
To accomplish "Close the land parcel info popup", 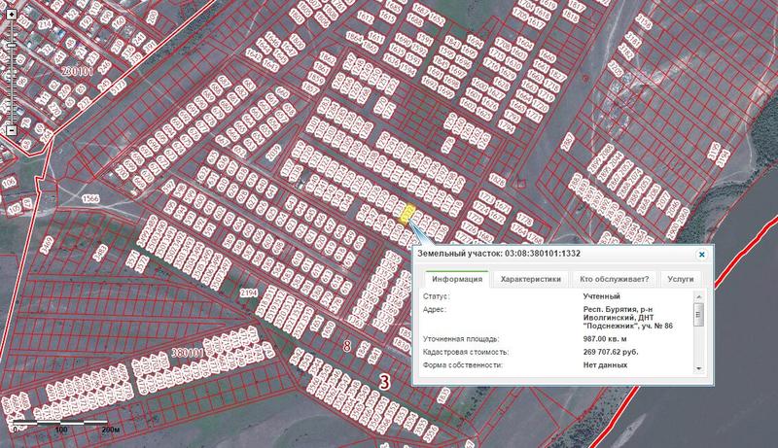I will [x=702, y=253].
